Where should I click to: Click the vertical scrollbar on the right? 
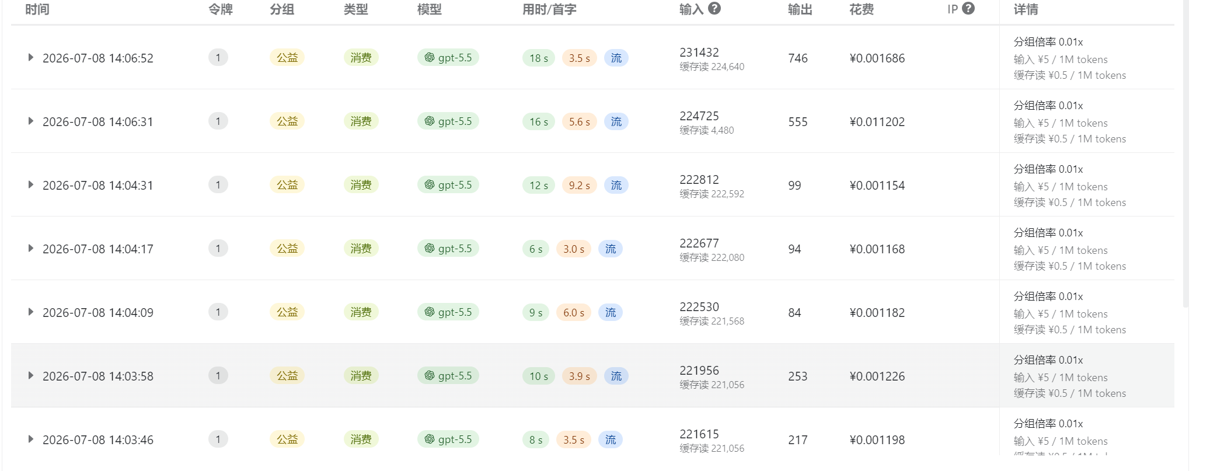[1185, 152]
